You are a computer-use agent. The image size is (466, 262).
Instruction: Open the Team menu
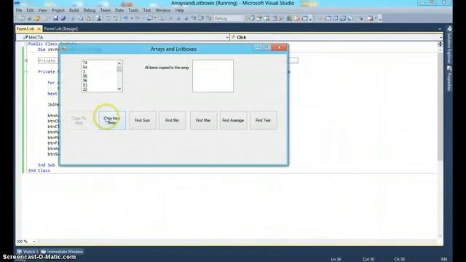tap(105, 10)
